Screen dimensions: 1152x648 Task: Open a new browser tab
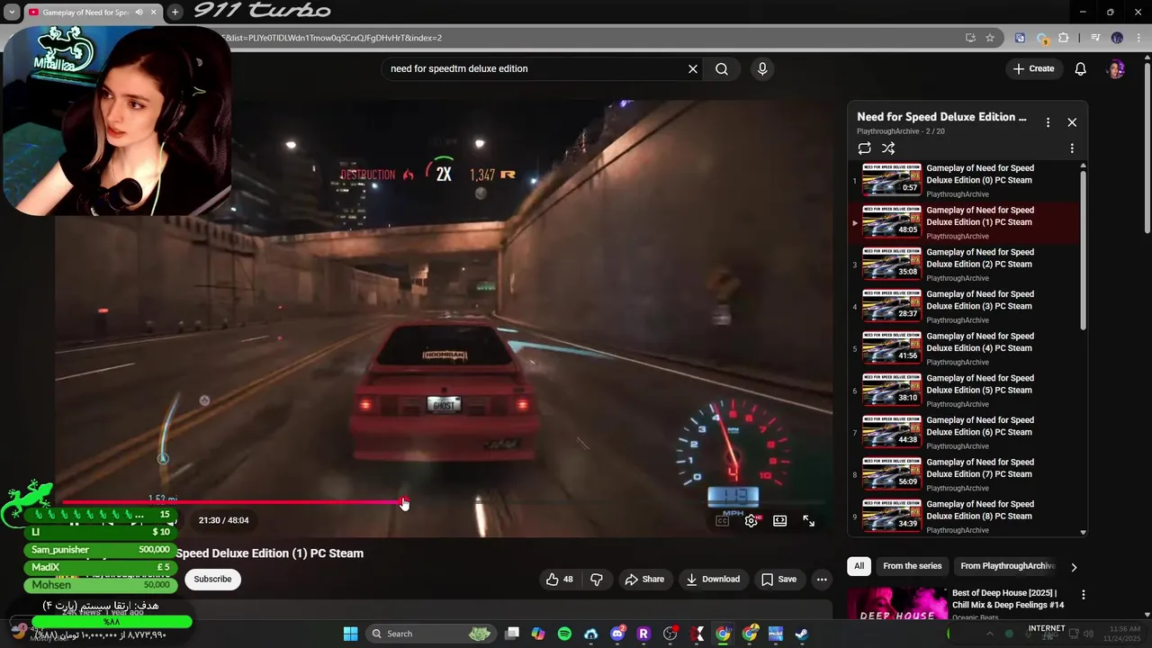pos(175,12)
